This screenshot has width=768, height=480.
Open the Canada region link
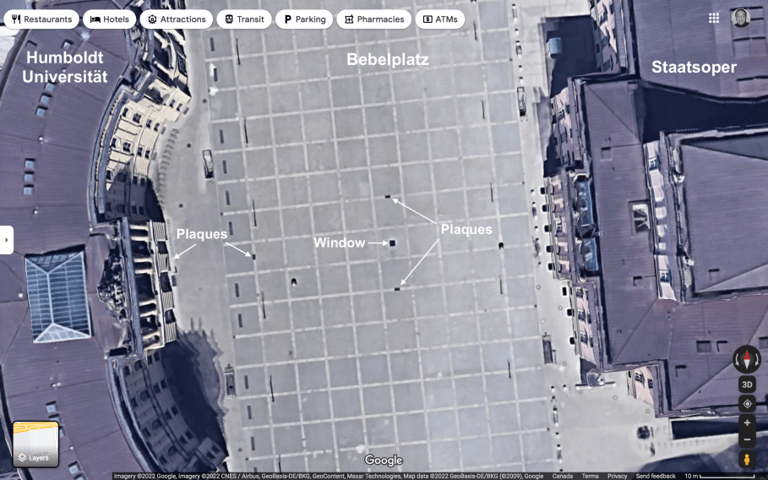pos(562,476)
